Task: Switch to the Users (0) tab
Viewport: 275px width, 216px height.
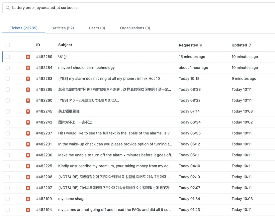Action: pos(97,28)
